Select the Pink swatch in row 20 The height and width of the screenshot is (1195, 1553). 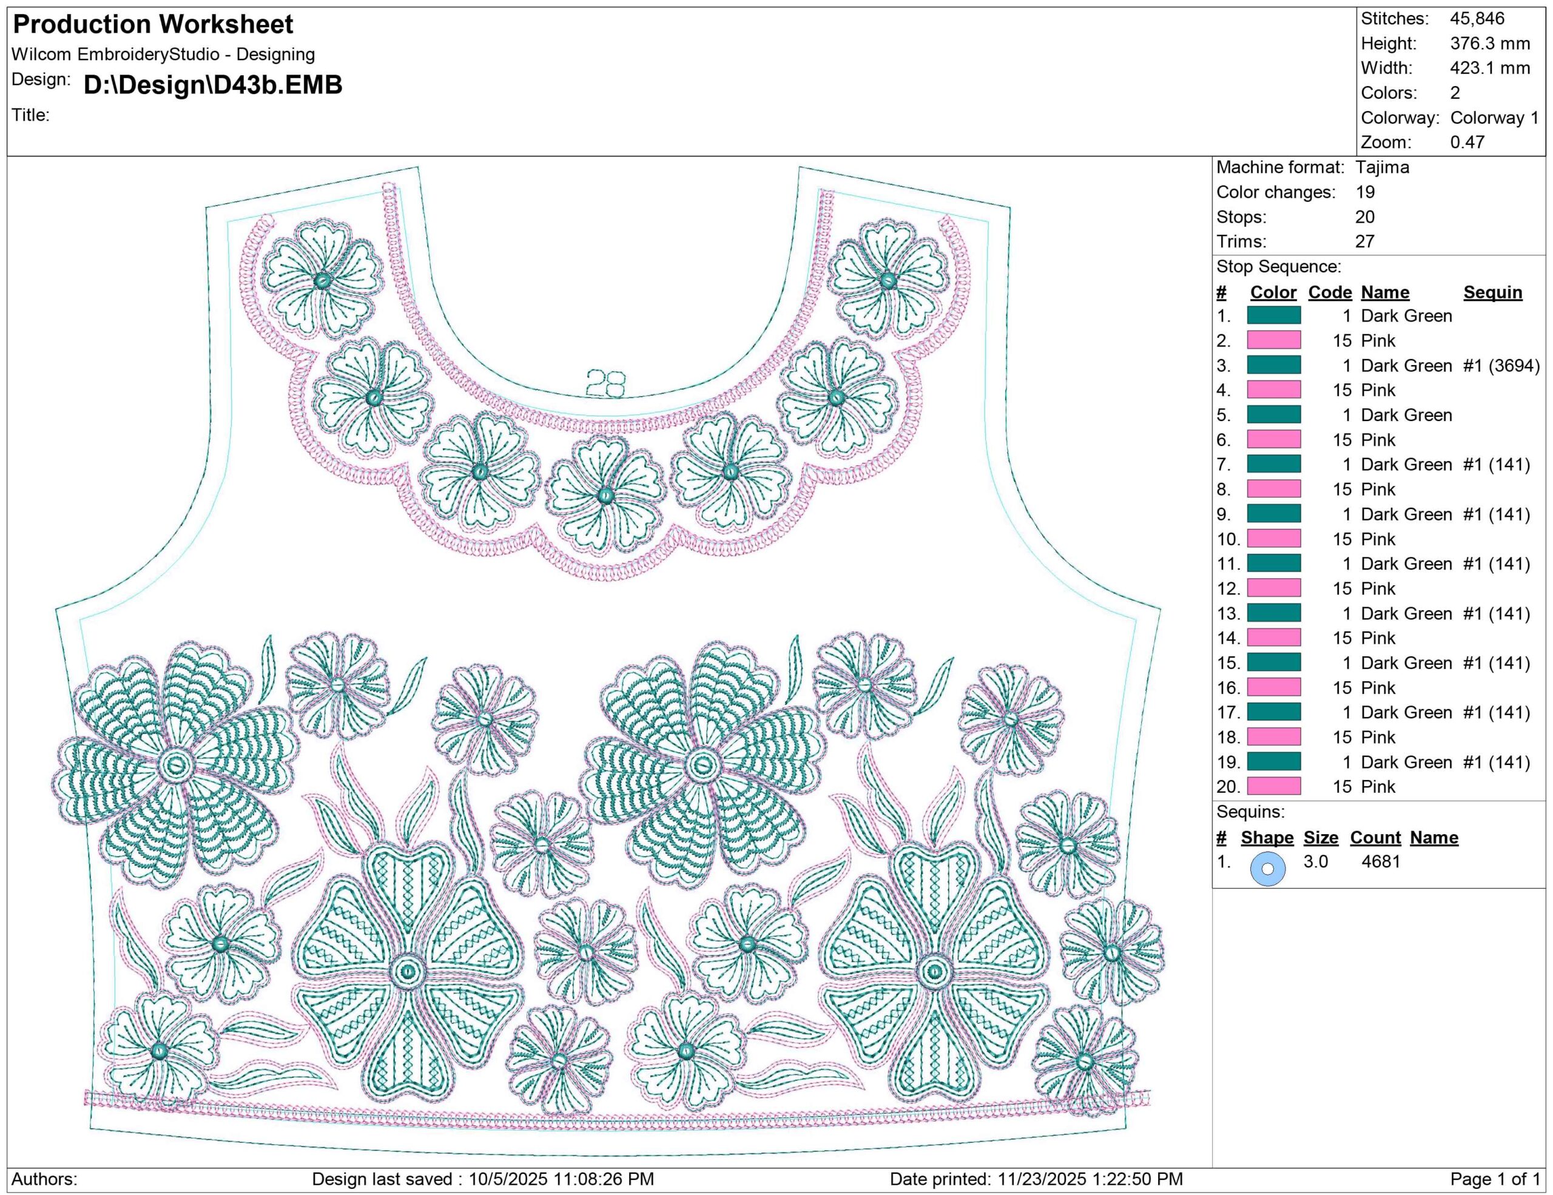tap(1273, 786)
